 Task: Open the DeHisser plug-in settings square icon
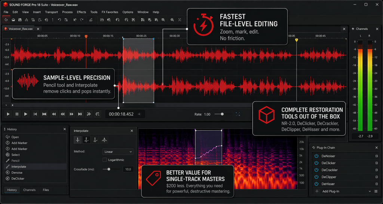376,184
